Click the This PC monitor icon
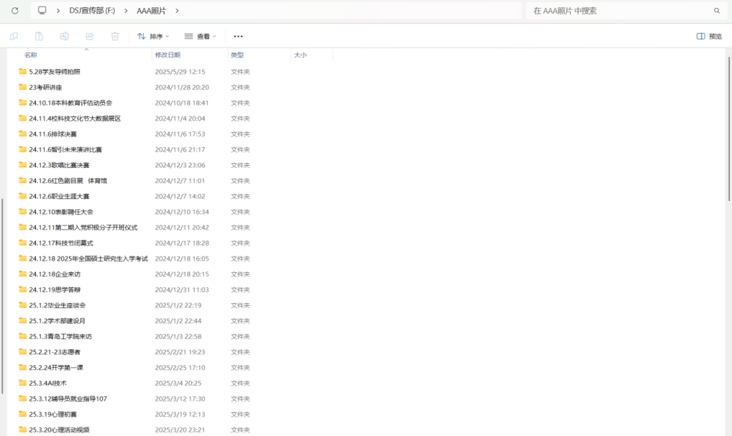This screenshot has height=436, width=732. [x=42, y=11]
